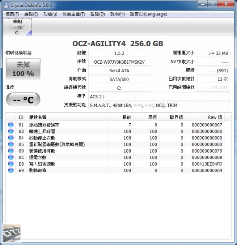Open the 功能(u) menu
Image resolution: width=237 pixels, height=245 pixels.
[50, 14]
